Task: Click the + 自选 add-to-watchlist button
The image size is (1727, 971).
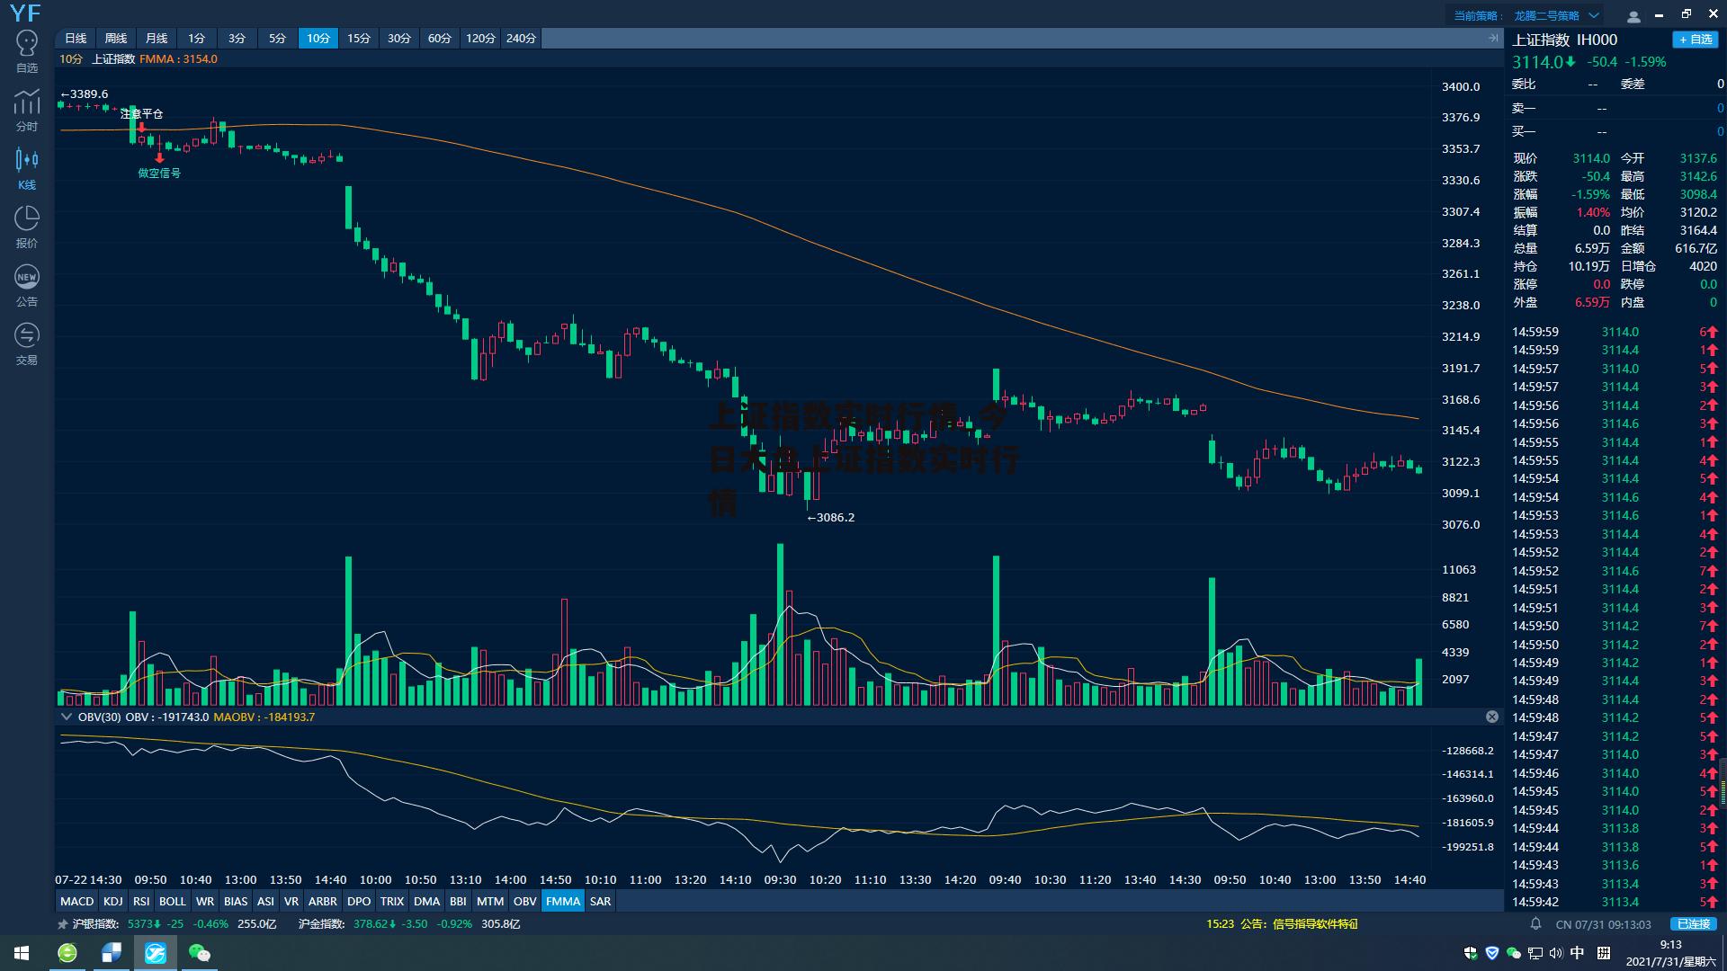Action: 1696,40
